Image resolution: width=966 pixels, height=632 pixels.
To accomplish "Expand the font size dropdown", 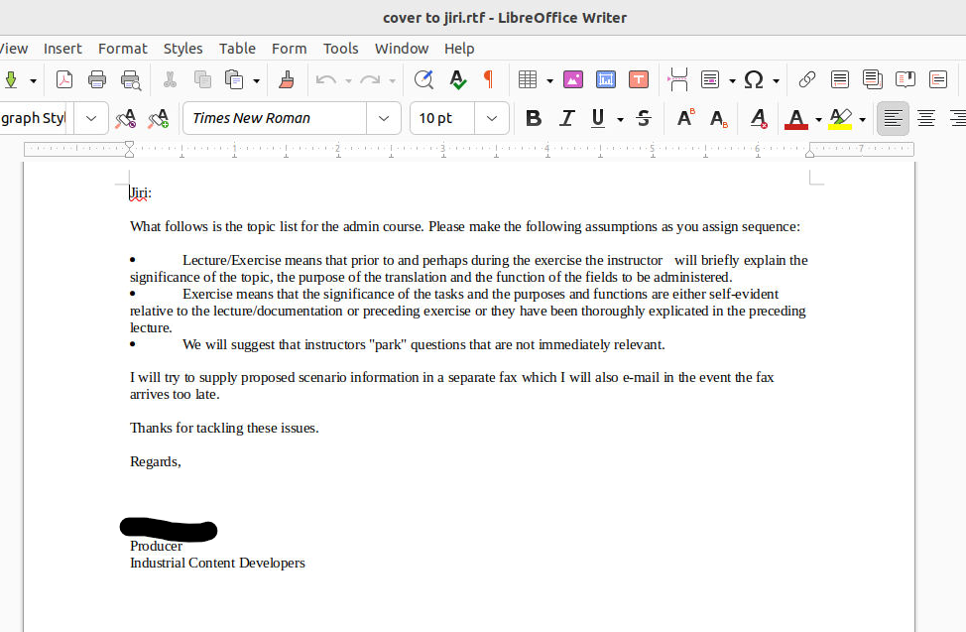I will (492, 118).
